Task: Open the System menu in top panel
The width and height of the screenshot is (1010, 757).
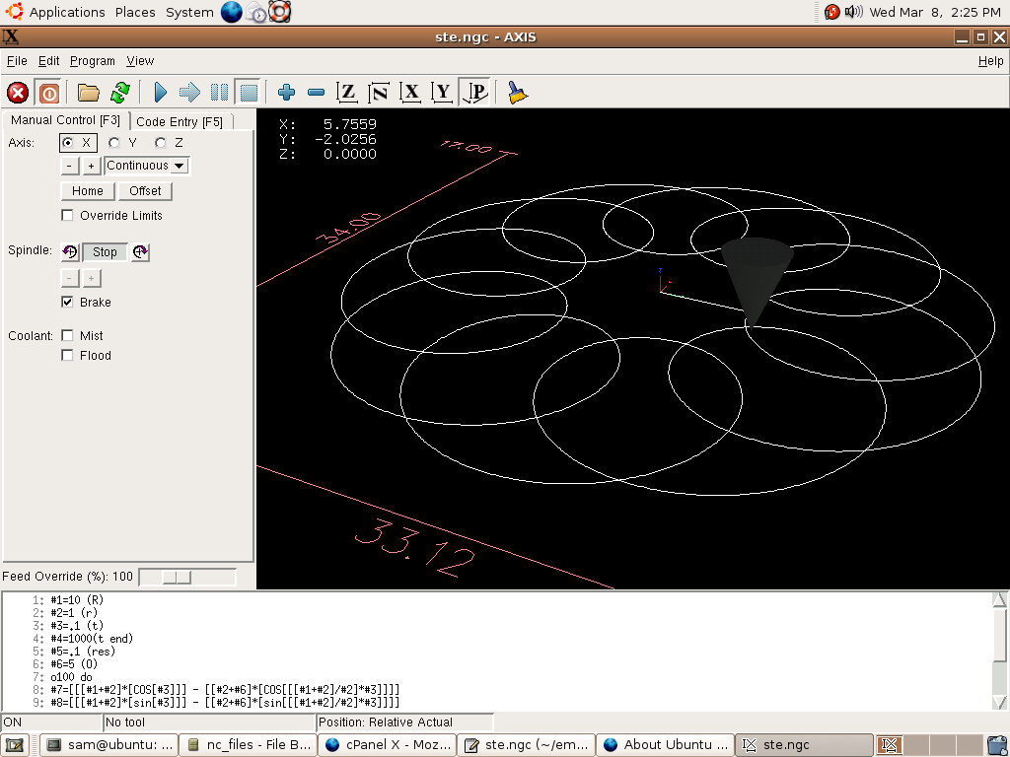Action: coord(189,12)
